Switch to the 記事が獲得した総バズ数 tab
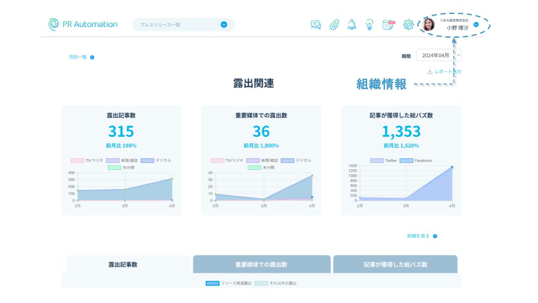 point(395,265)
